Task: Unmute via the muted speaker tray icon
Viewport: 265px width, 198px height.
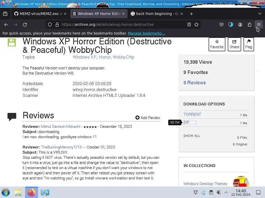Action: tap(219, 192)
